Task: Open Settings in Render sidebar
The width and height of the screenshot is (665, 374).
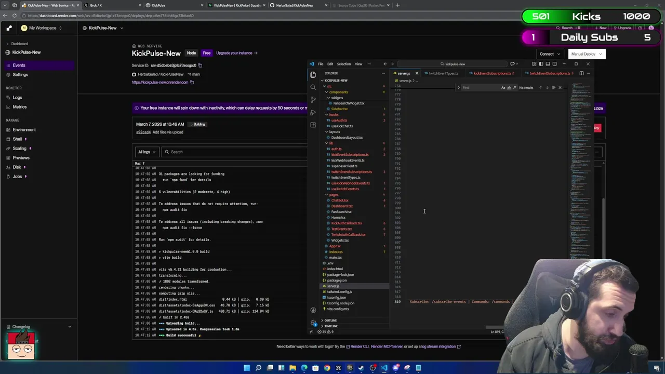Action: (x=20, y=75)
